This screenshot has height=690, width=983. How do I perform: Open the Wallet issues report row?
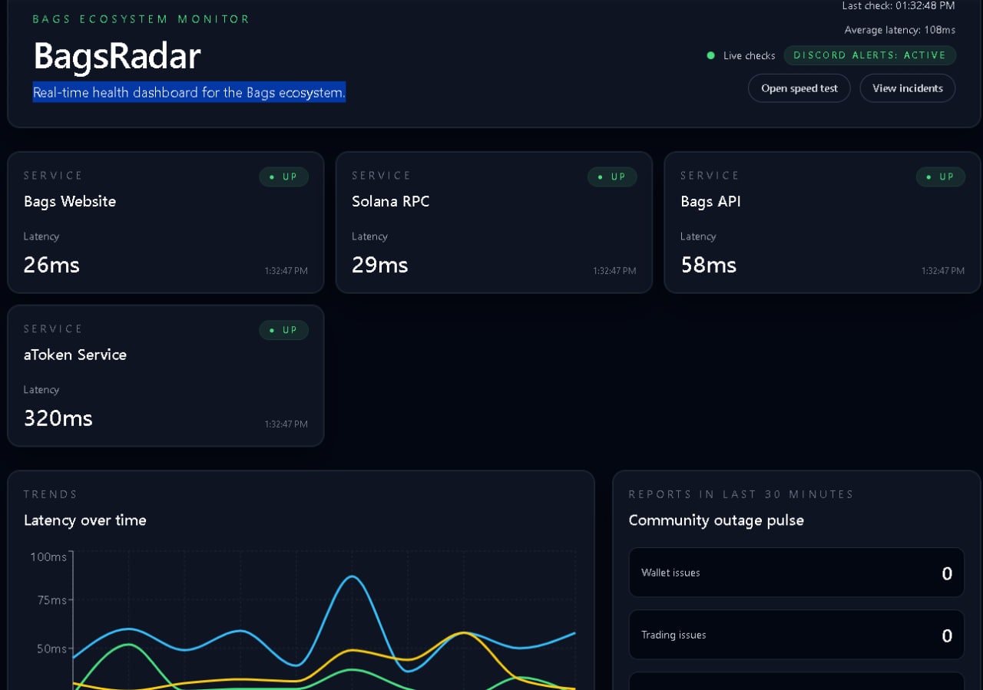pyautogui.click(x=796, y=573)
